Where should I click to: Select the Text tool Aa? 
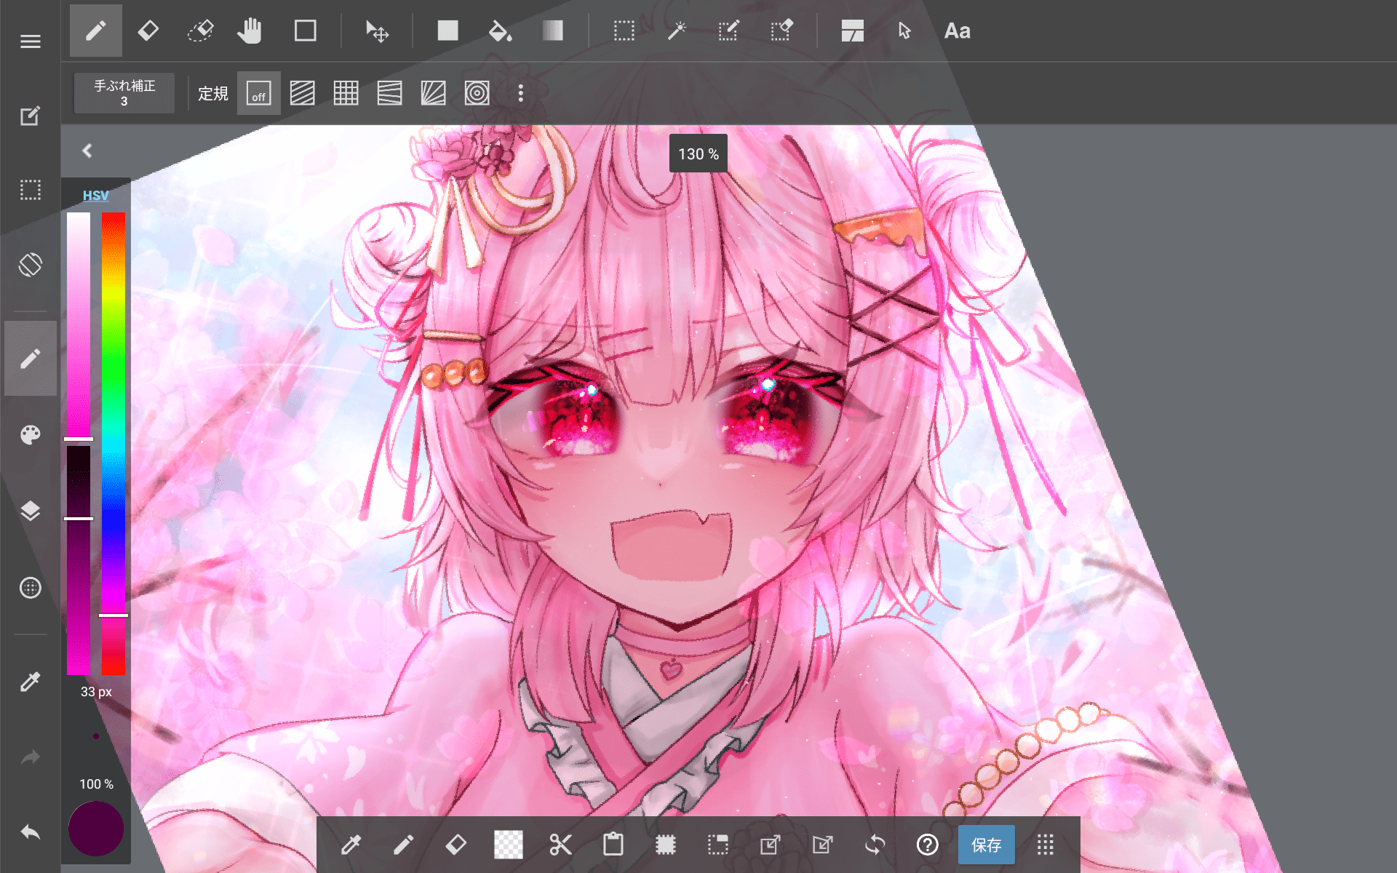957,31
